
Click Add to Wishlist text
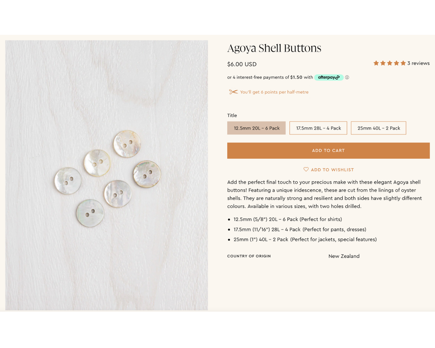pos(332,170)
